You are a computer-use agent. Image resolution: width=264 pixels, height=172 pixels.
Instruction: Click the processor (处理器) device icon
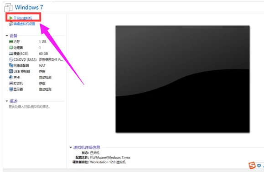tap(11, 48)
